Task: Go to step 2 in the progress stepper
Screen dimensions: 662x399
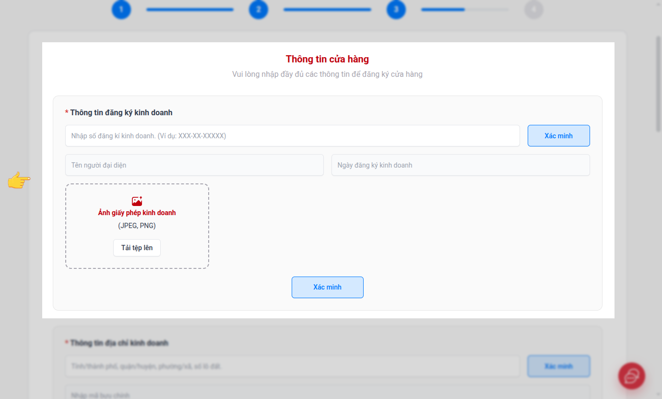Action: pyautogui.click(x=259, y=10)
